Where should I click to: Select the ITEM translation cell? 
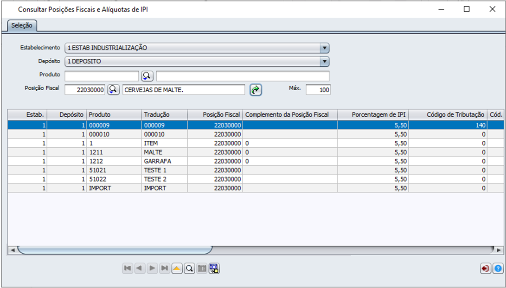(164, 143)
